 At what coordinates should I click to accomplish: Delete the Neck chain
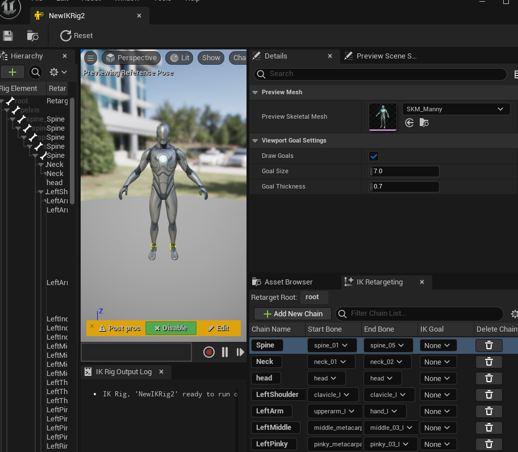pos(489,362)
